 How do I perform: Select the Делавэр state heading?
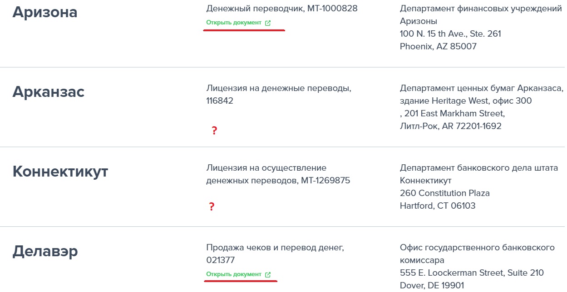pyautogui.click(x=45, y=251)
